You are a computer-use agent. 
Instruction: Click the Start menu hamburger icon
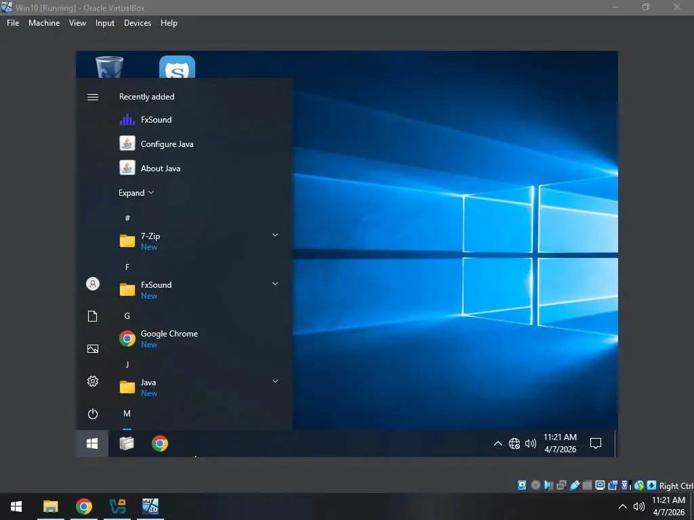click(x=92, y=97)
